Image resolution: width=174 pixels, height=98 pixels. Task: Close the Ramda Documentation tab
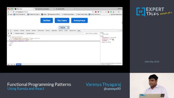click(x=54, y=9)
